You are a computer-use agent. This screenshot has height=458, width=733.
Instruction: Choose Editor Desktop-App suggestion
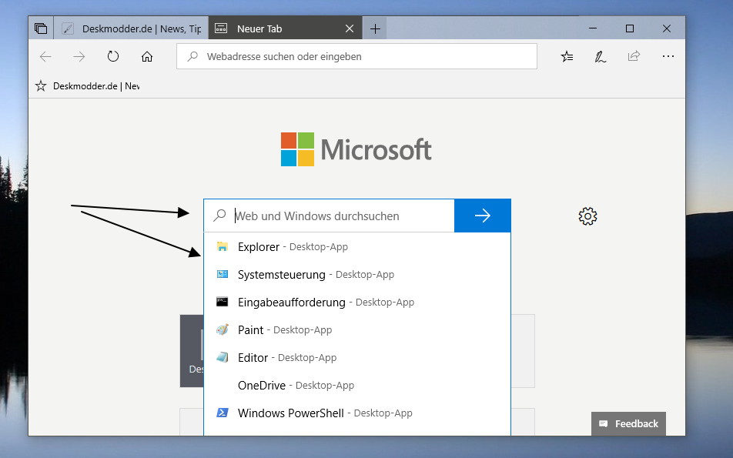(357, 357)
